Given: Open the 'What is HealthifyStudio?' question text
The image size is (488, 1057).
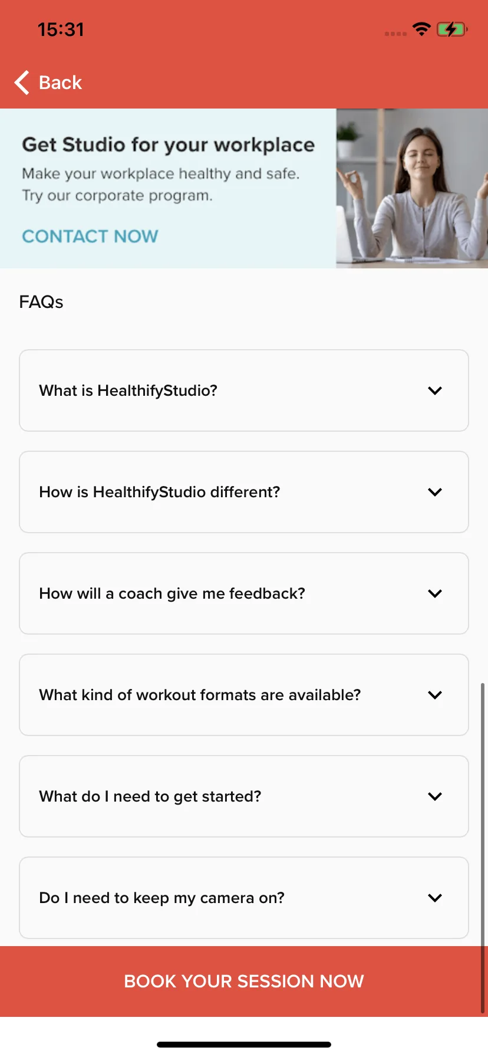Looking at the screenshot, I should [x=128, y=390].
